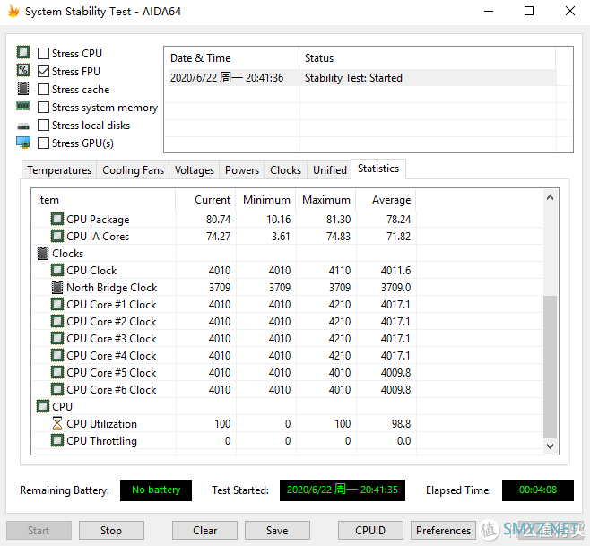Viewport: 590px width, 546px height.
Task: Click the No battery indicator
Action: coord(156,490)
